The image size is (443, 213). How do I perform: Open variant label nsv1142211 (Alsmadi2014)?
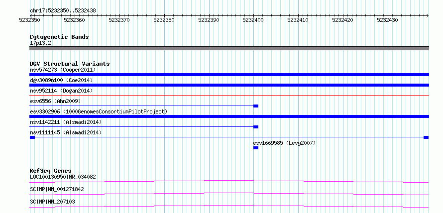66,122
